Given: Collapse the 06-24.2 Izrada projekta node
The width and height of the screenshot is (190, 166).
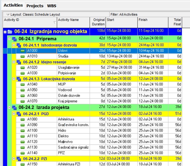Looking at the screenshot, I should (x=9, y=108).
